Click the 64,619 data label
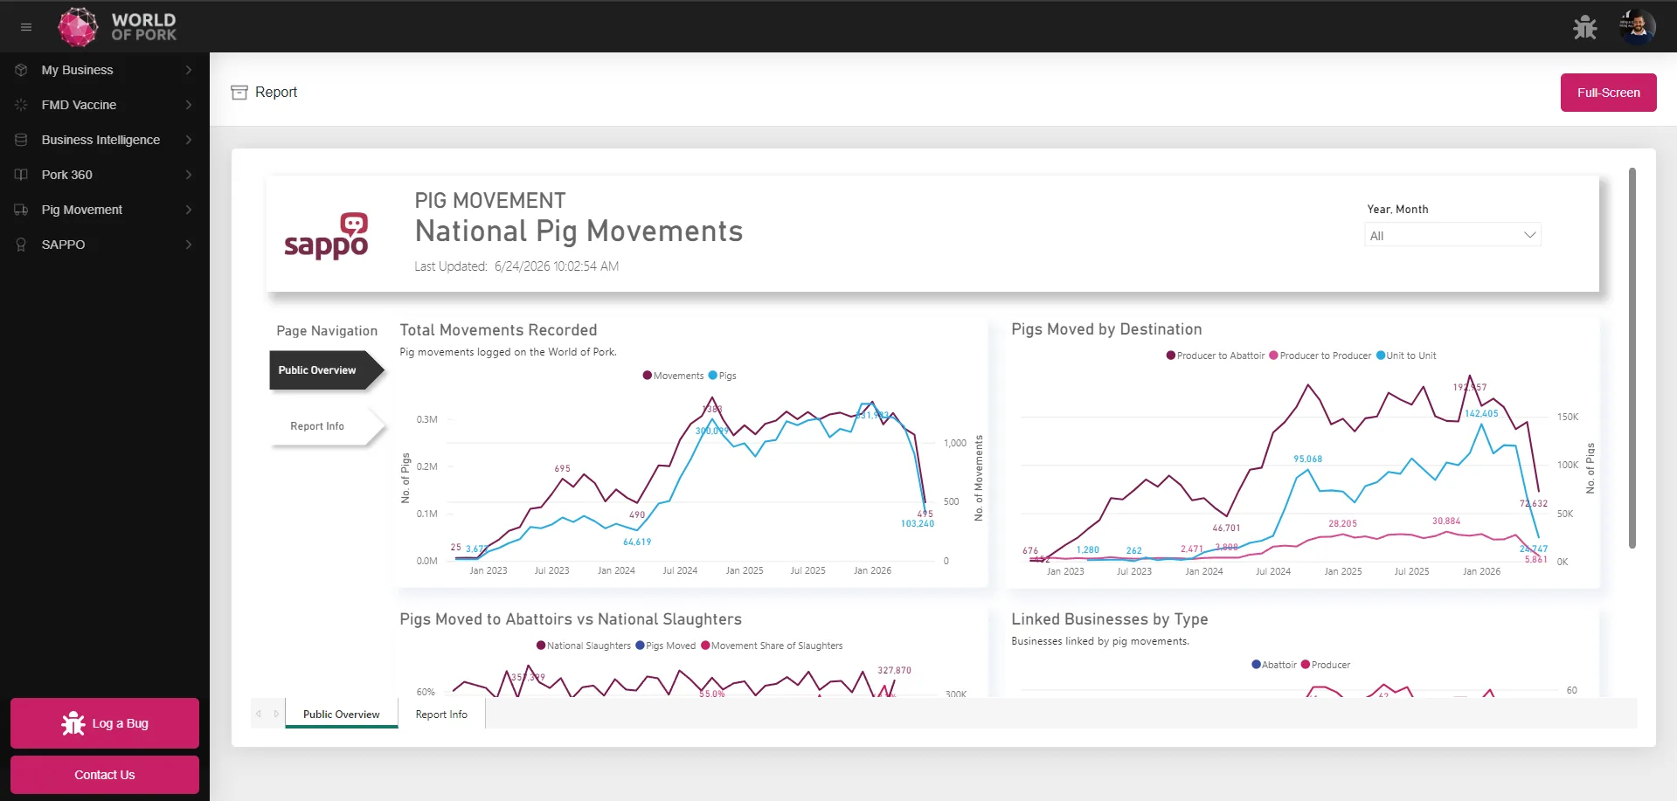1677x801 pixels. pos(637,542)
